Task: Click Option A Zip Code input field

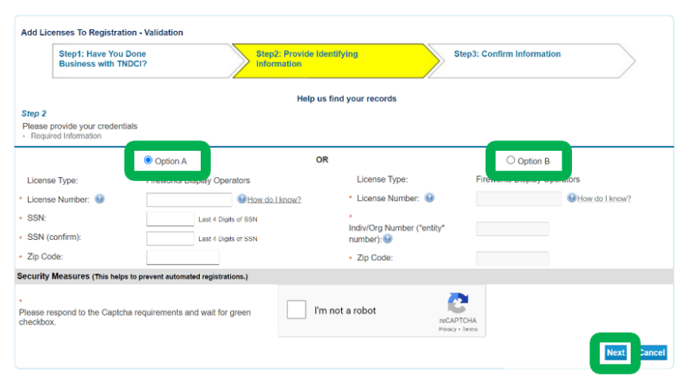Action: point(182,257)
